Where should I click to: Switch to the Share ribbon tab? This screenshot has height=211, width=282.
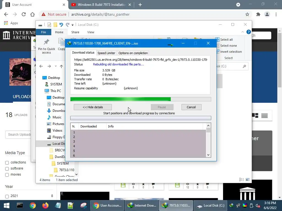(75, 32)
